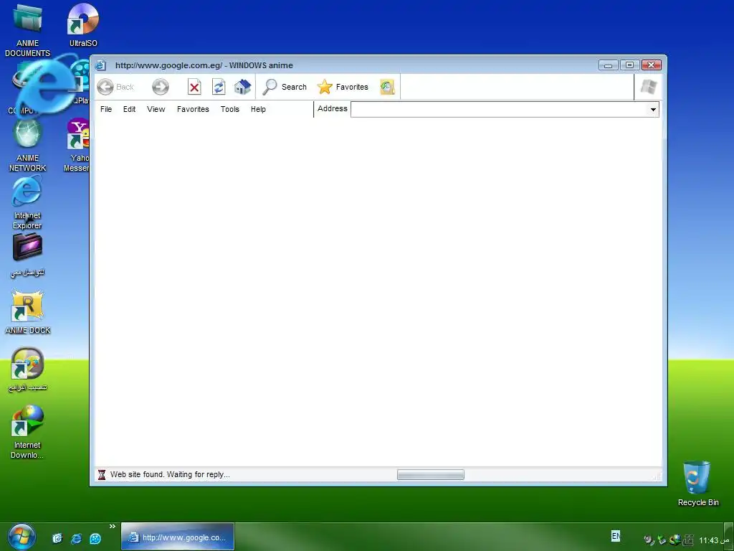Viewport: 734px width, 551px height.
Task: Go to the Home page icon
Action: tap(242, 87)
